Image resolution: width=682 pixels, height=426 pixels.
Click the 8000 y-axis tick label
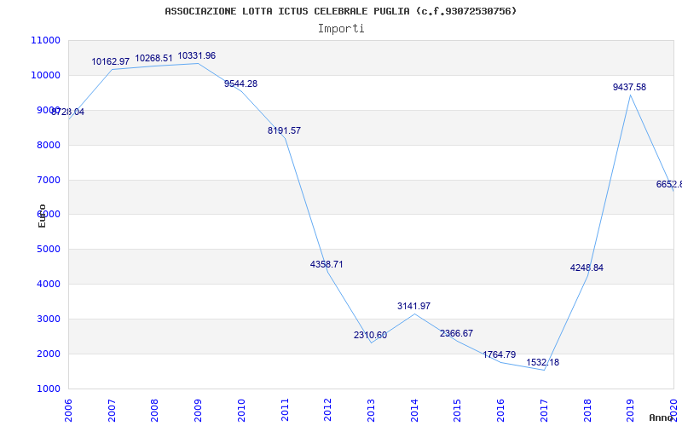48,145
